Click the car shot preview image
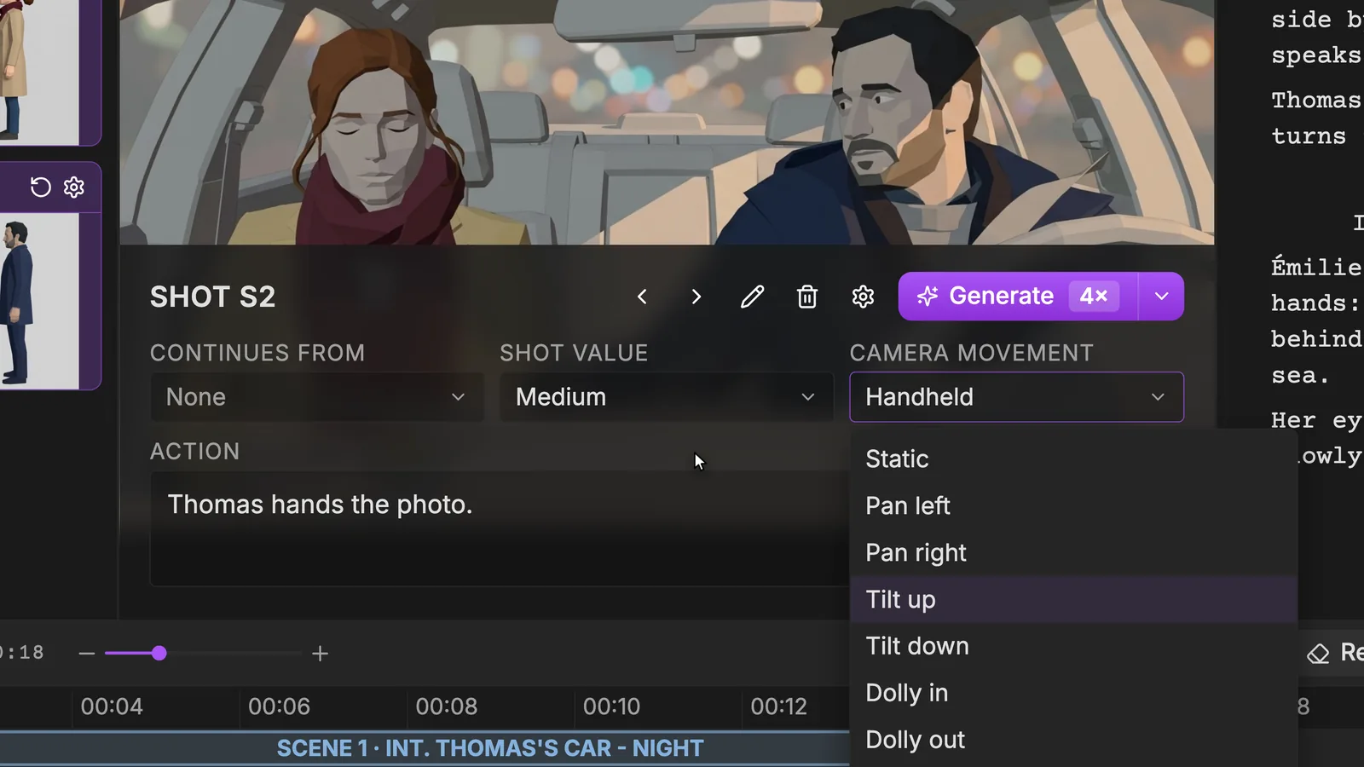Screen dimensions: 1364x767 point(667,122)
